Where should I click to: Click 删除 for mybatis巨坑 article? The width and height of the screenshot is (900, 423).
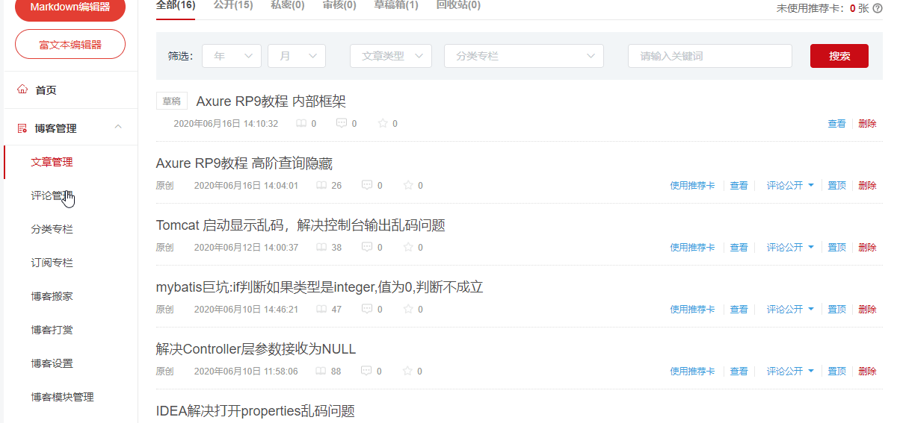(x=868, y=310)
